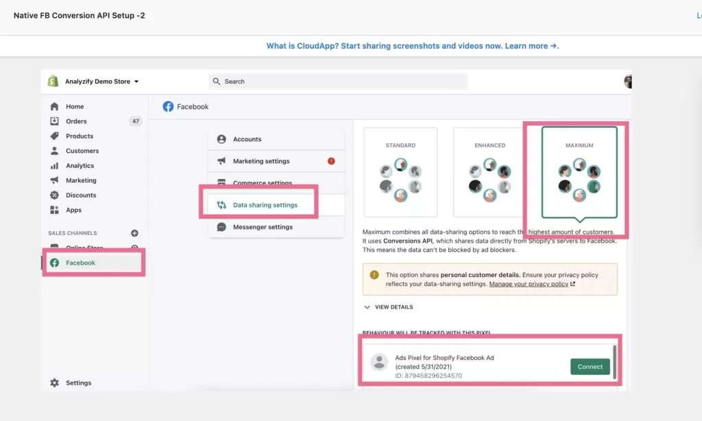This screenshot has height=421, width=702.
Task: Click the Ads Pixel account avatar icon
Action: coord(379,362)
